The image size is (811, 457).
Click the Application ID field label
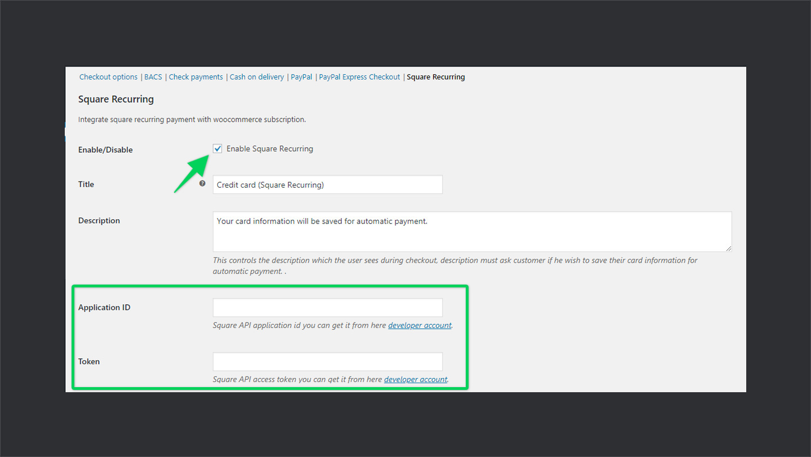coord(104,308)
